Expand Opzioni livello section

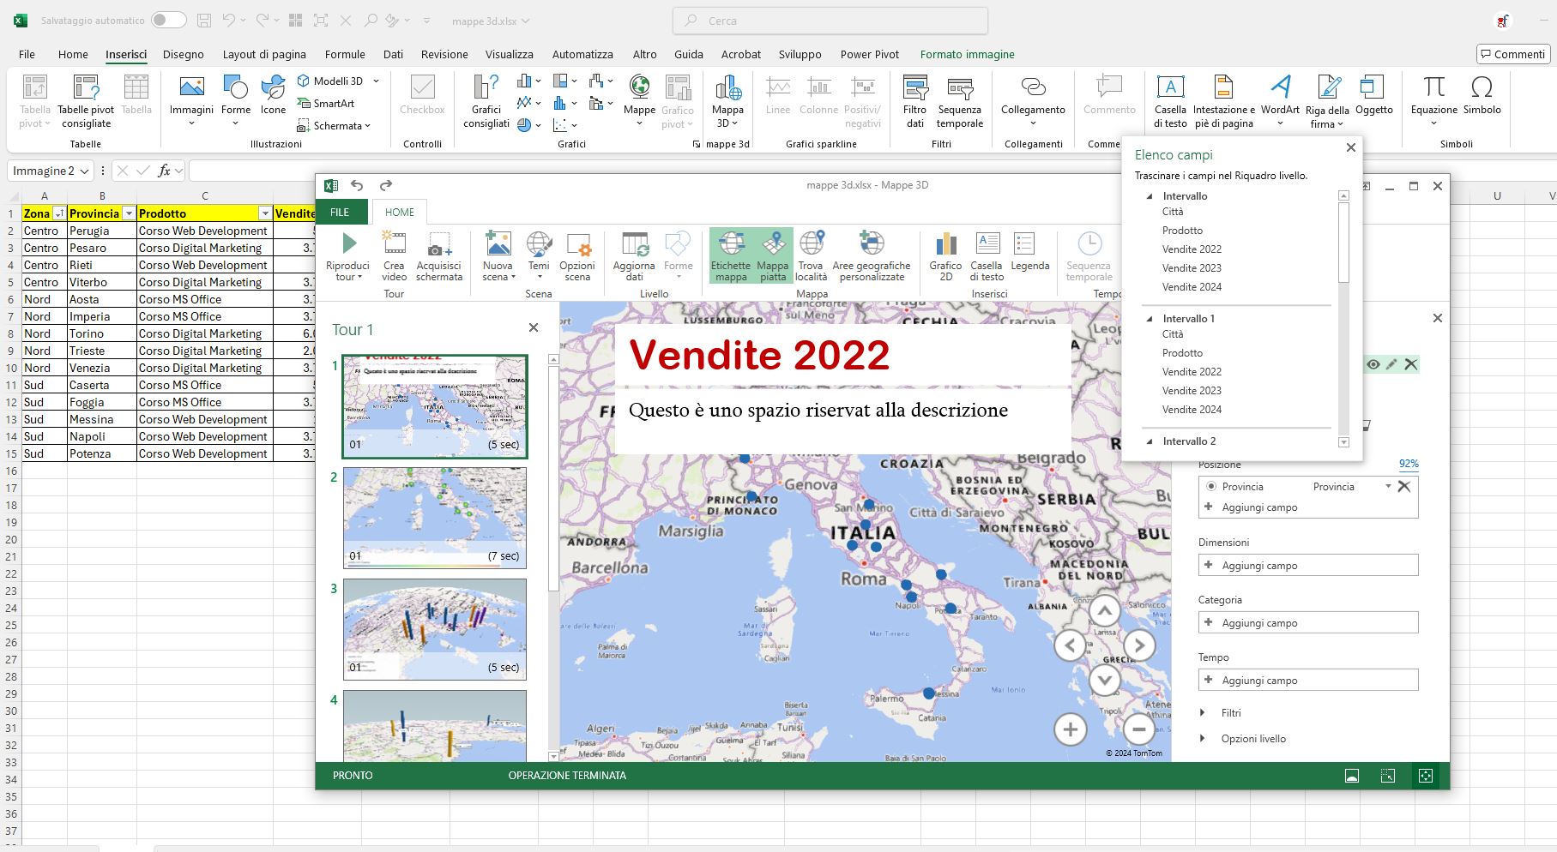point(1202,738)
